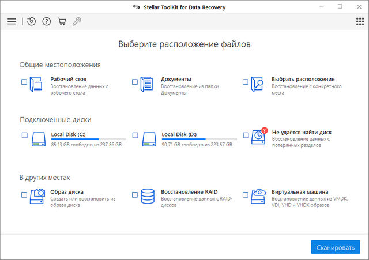Click the Local Disk (D:) drive icon
Screen dimensions: 369x260
coord(149,140)
